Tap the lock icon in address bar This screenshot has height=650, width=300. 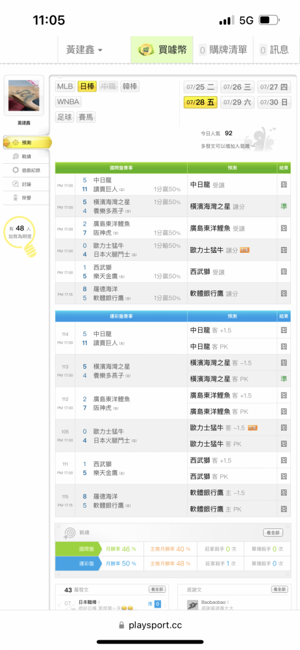tap(121, 625)
